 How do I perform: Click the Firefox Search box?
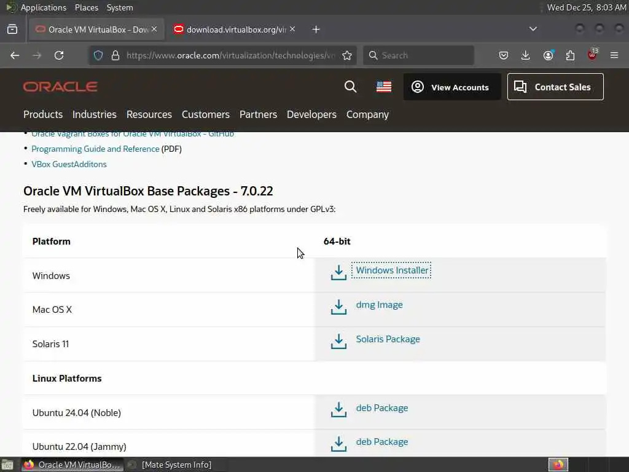(418, 55)
